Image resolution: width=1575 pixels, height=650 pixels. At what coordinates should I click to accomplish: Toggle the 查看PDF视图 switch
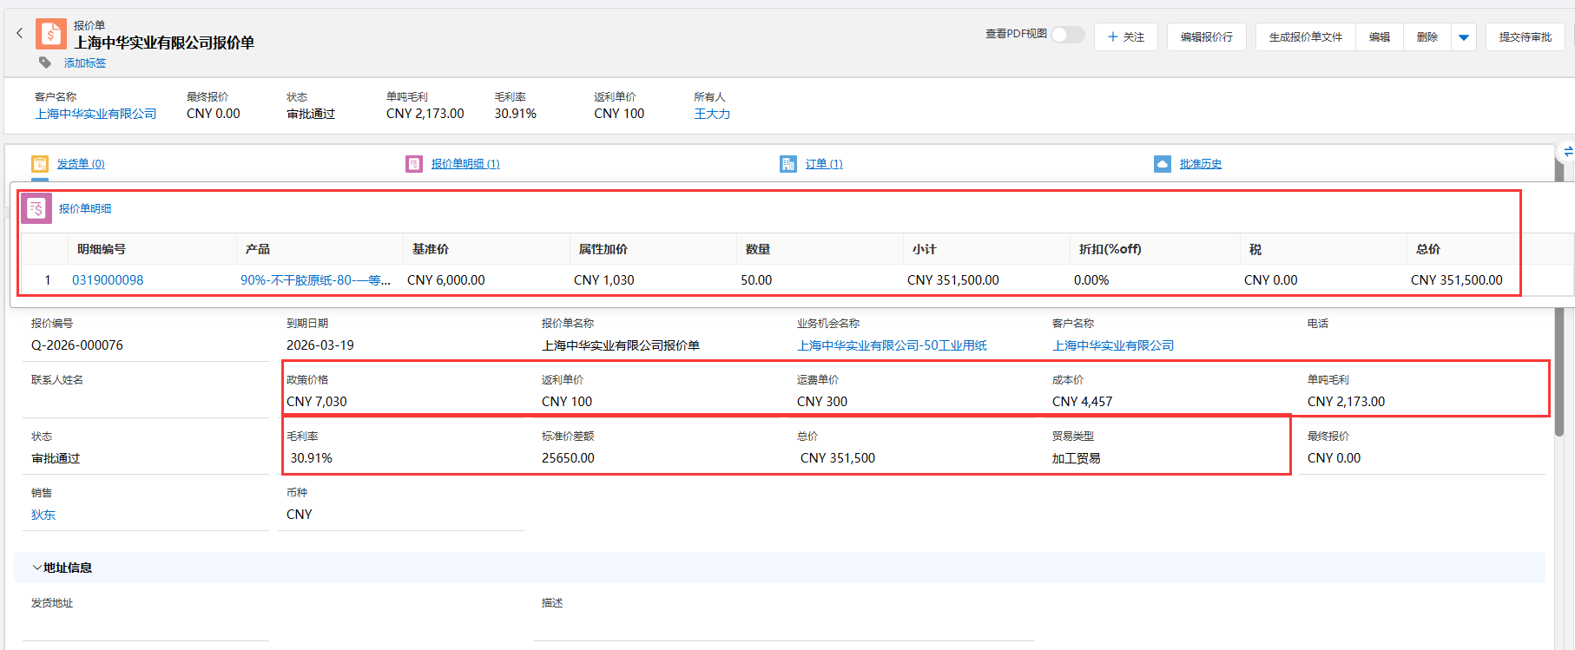(1068, 35)
